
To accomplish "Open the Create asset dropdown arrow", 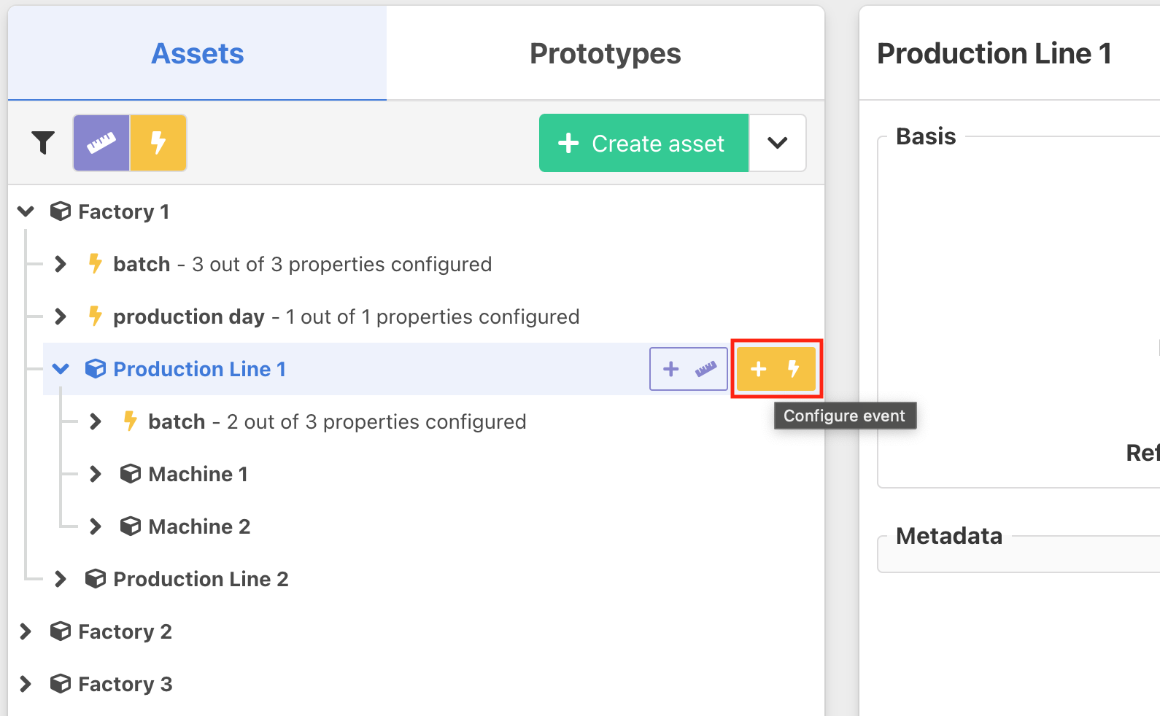I will (778, 143).
